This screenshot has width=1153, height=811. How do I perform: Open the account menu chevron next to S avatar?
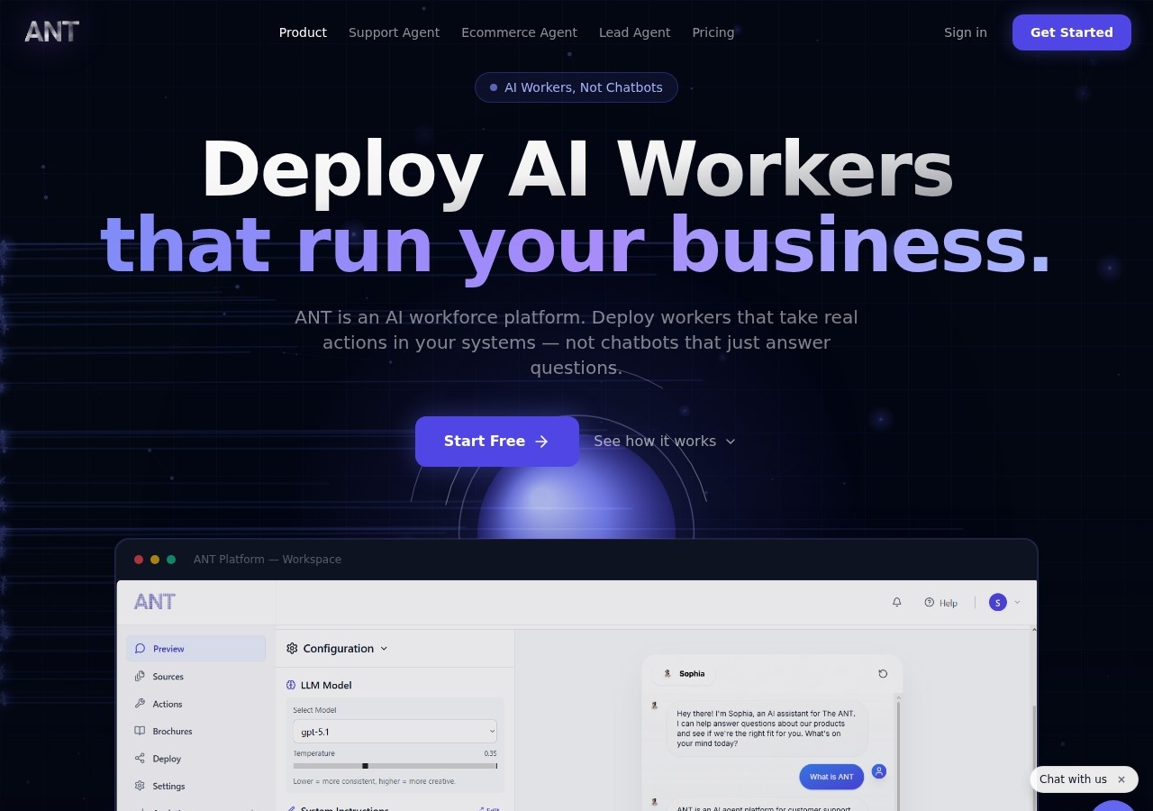click(1017, 602)
